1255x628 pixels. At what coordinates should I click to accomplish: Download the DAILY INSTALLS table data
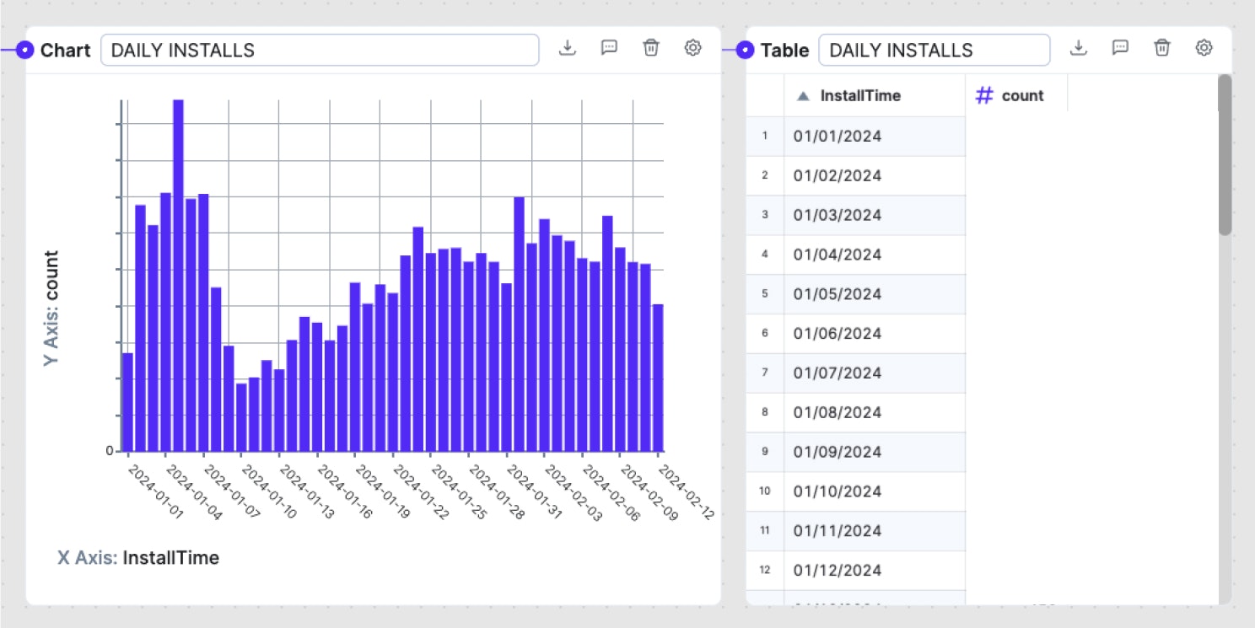1078,48
